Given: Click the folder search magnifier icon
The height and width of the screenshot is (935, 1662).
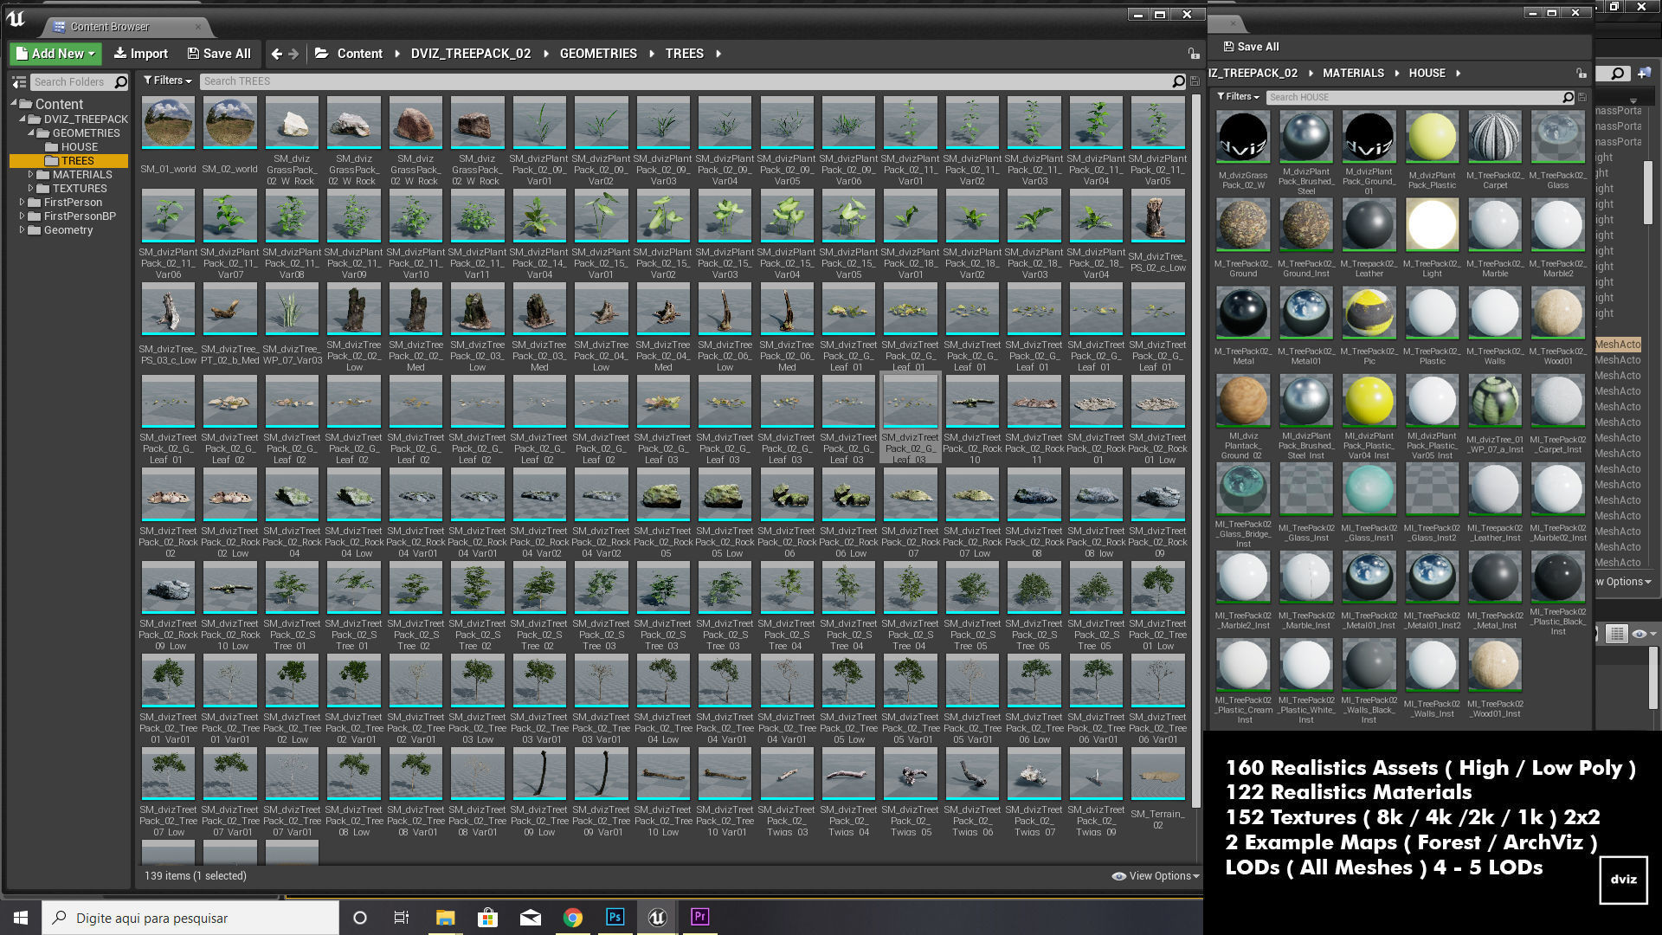Looking at the screenshot, I should point(121,82).
